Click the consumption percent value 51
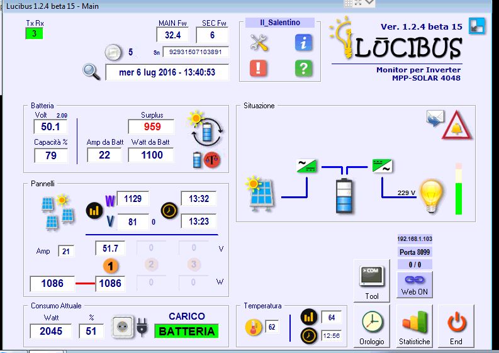Image resolution: width=499 pixels, height=353 pixels. tap(91, 332)
